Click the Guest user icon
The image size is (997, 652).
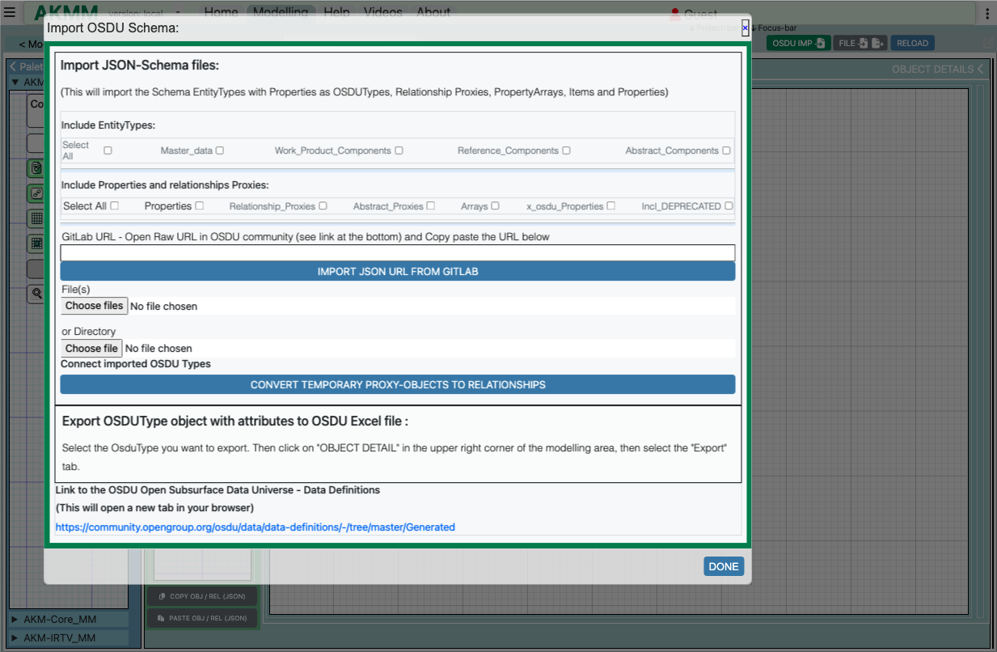(x=675, y=14)
